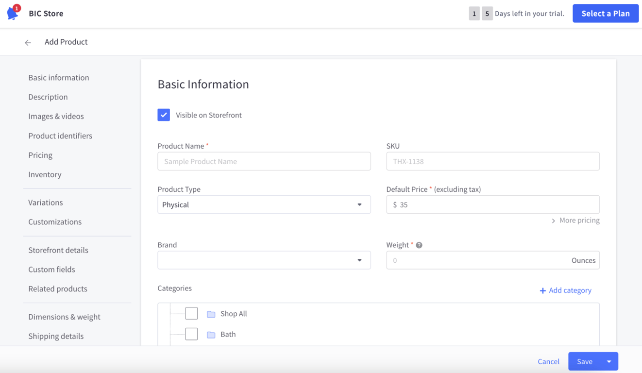Click the back arrow next to Add Product
Image resolution: width=642 pixels, height=373 pixels.
click(28, 42)
